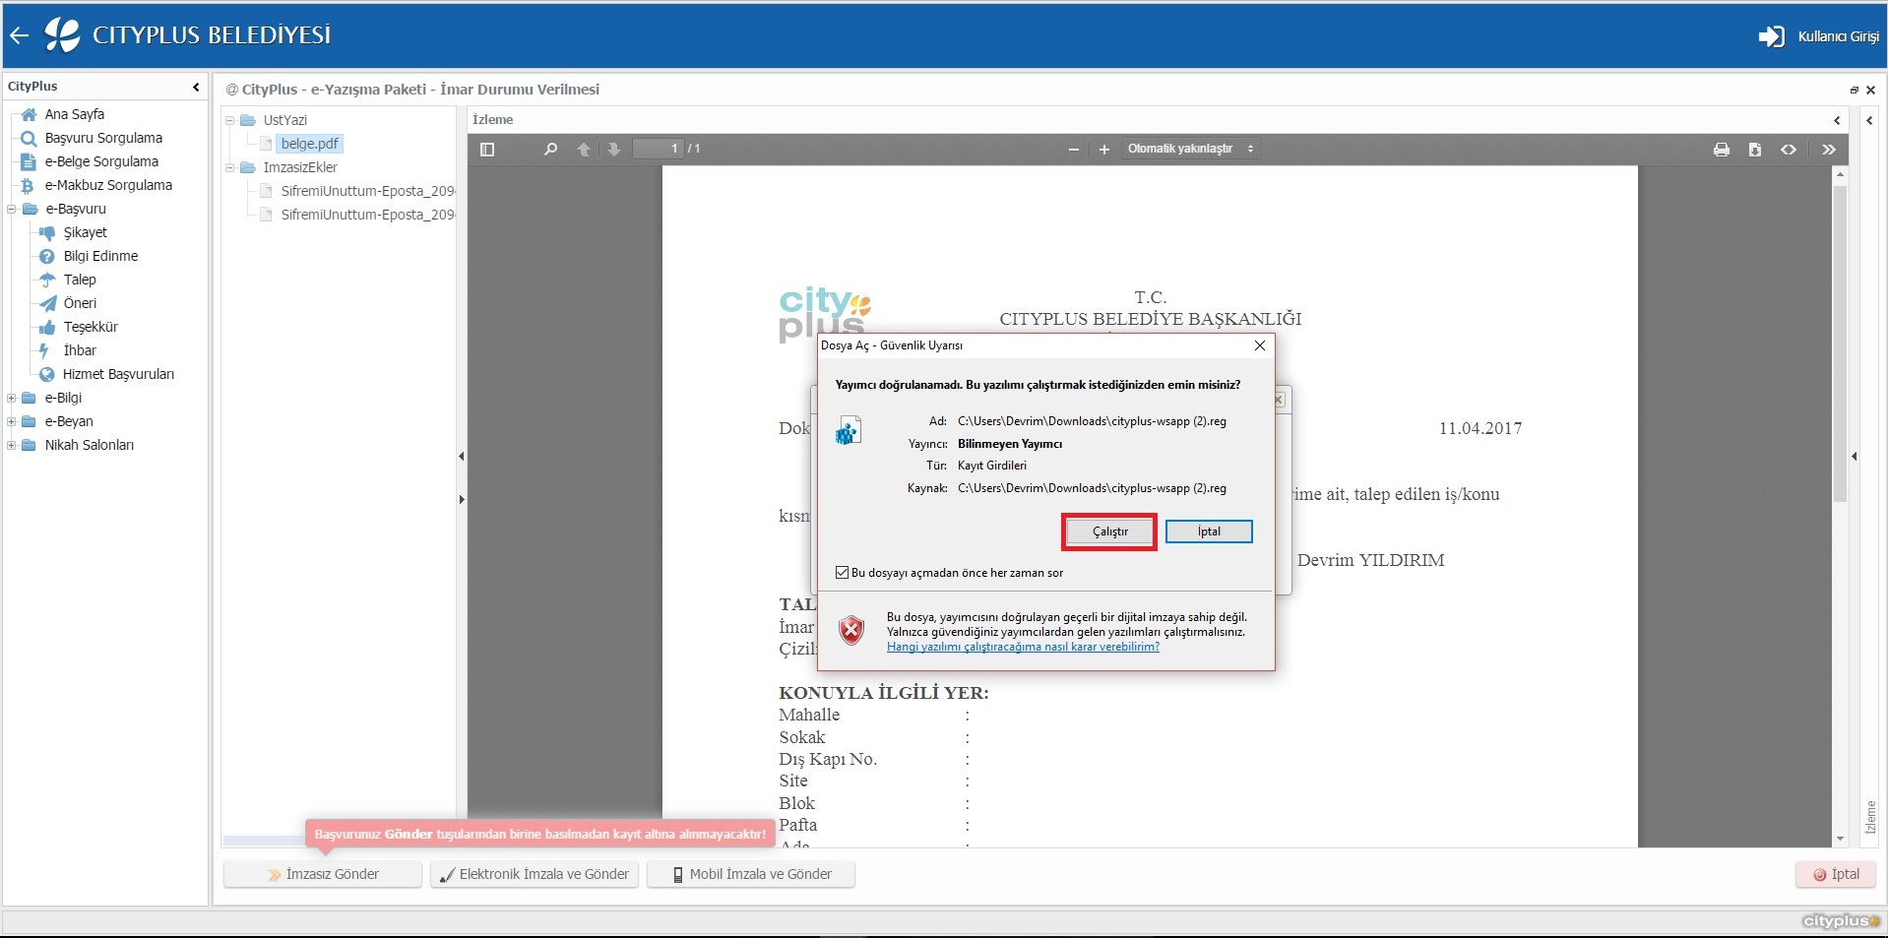This screenshot has width=1888, height=938.
Task: Open Başvuru Sorgulama
Action: click(x=103, y=138)
